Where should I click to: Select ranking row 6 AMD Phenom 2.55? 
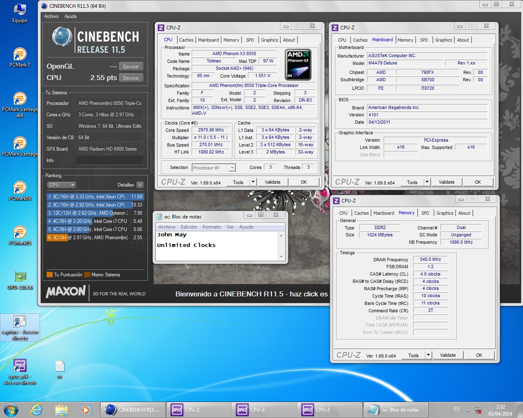(x=95, y=238)
